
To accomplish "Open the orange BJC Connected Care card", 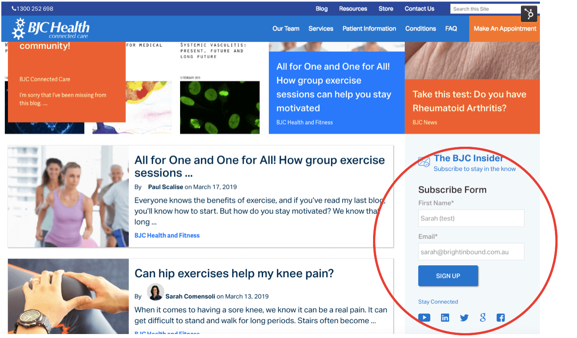I will pyautogui.click(x=67, y=82).
